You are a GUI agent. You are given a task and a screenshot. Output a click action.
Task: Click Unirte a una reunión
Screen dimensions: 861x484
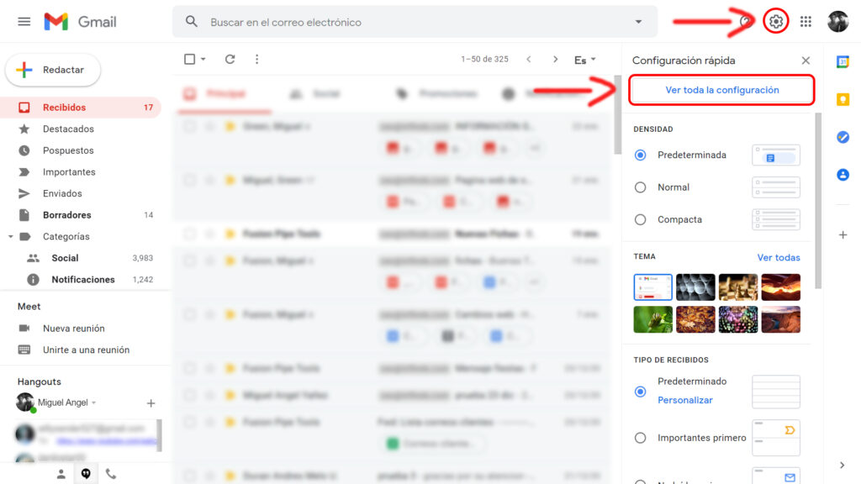(87, 350)
